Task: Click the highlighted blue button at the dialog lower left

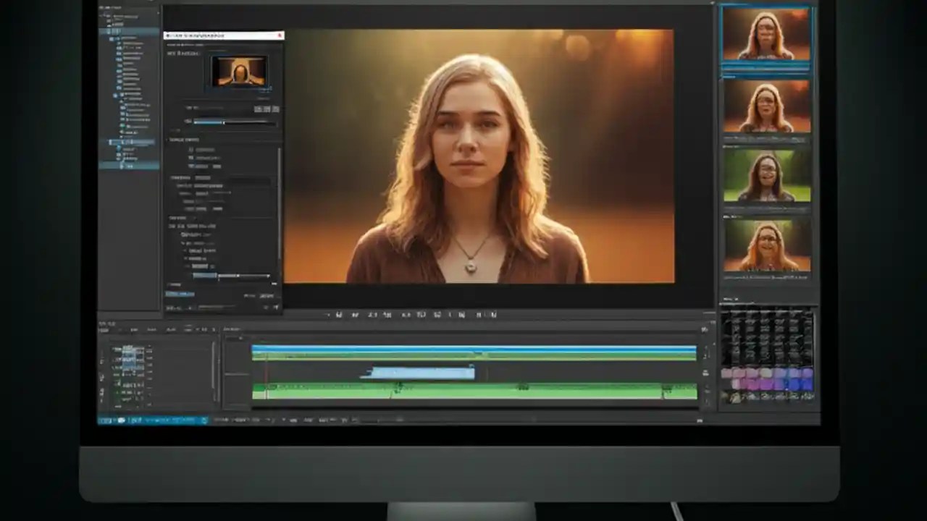Action: click(x=180, y=294)
